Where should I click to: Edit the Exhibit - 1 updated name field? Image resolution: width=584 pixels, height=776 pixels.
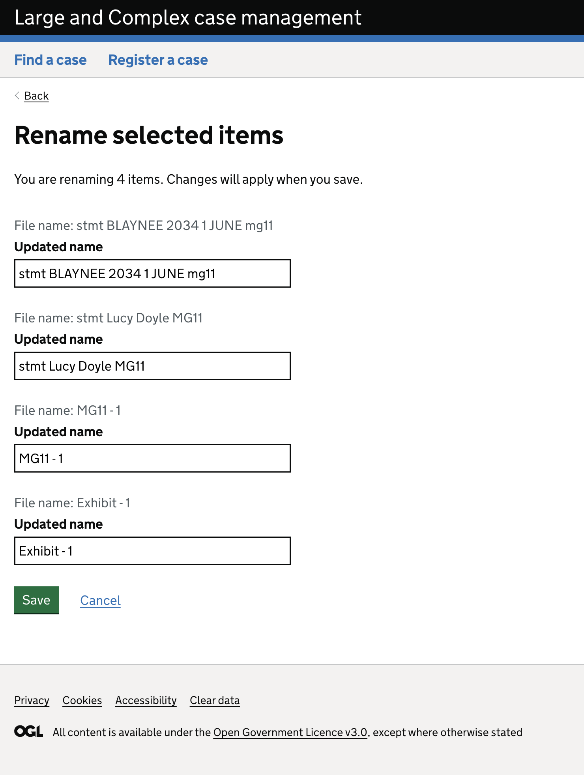[x=152, y=551]
